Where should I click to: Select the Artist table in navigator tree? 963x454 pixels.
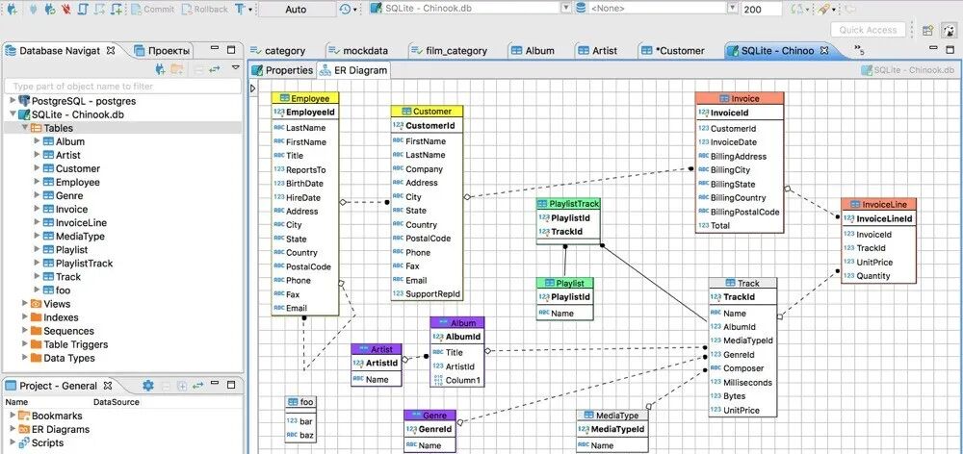point(67,155)
